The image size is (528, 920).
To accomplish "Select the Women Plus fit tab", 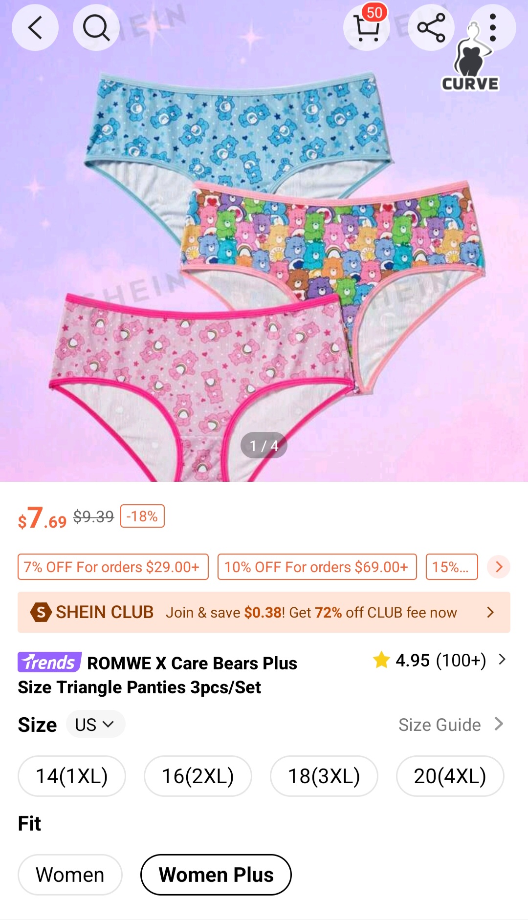I will [x=216, y=875].
